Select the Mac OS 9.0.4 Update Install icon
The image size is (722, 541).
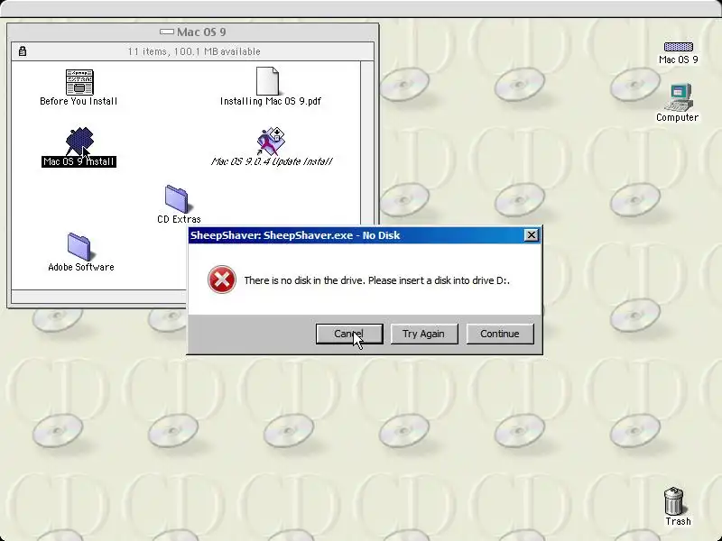pos(271,141)
